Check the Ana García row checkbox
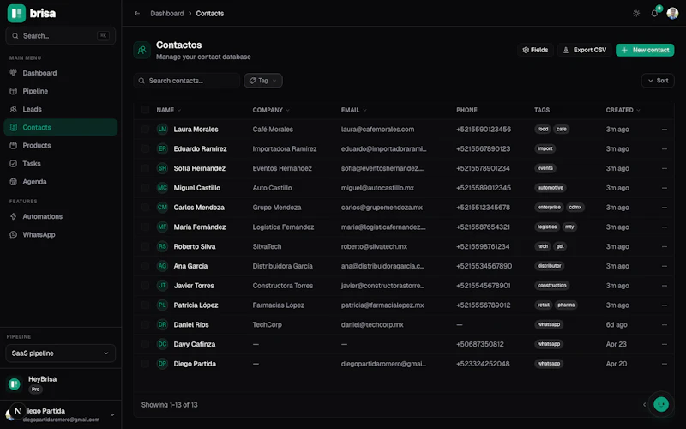 [145, 266]
